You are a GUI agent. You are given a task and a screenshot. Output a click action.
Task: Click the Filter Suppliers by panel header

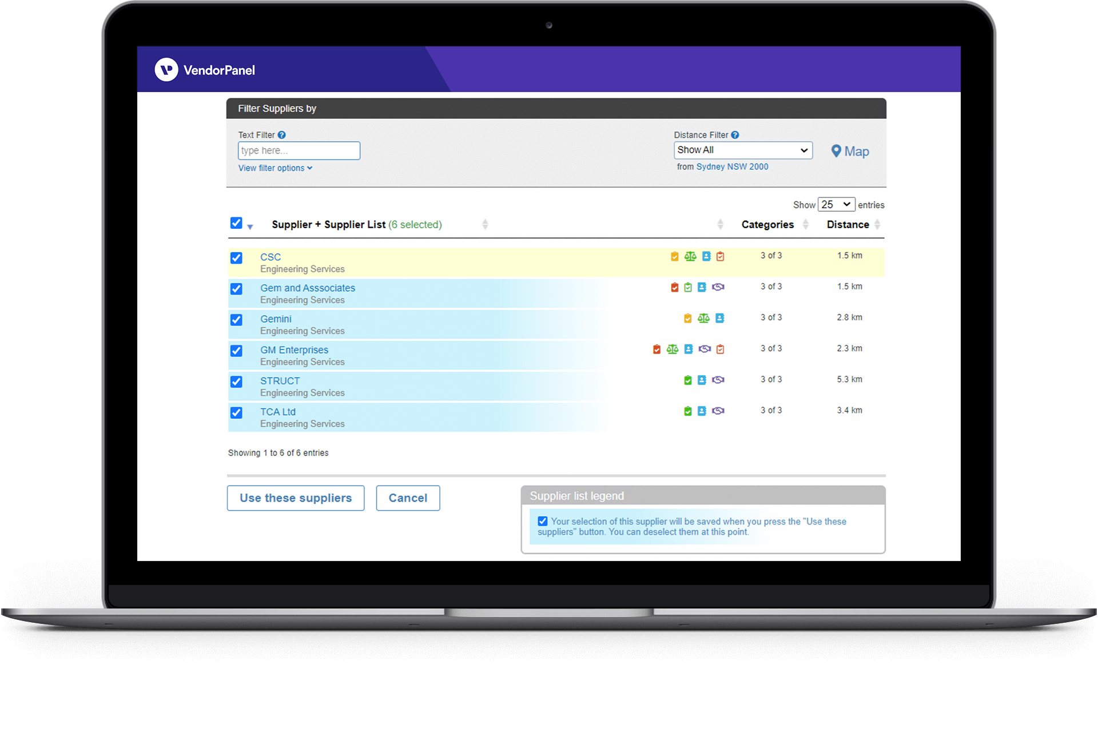point(556,109)
